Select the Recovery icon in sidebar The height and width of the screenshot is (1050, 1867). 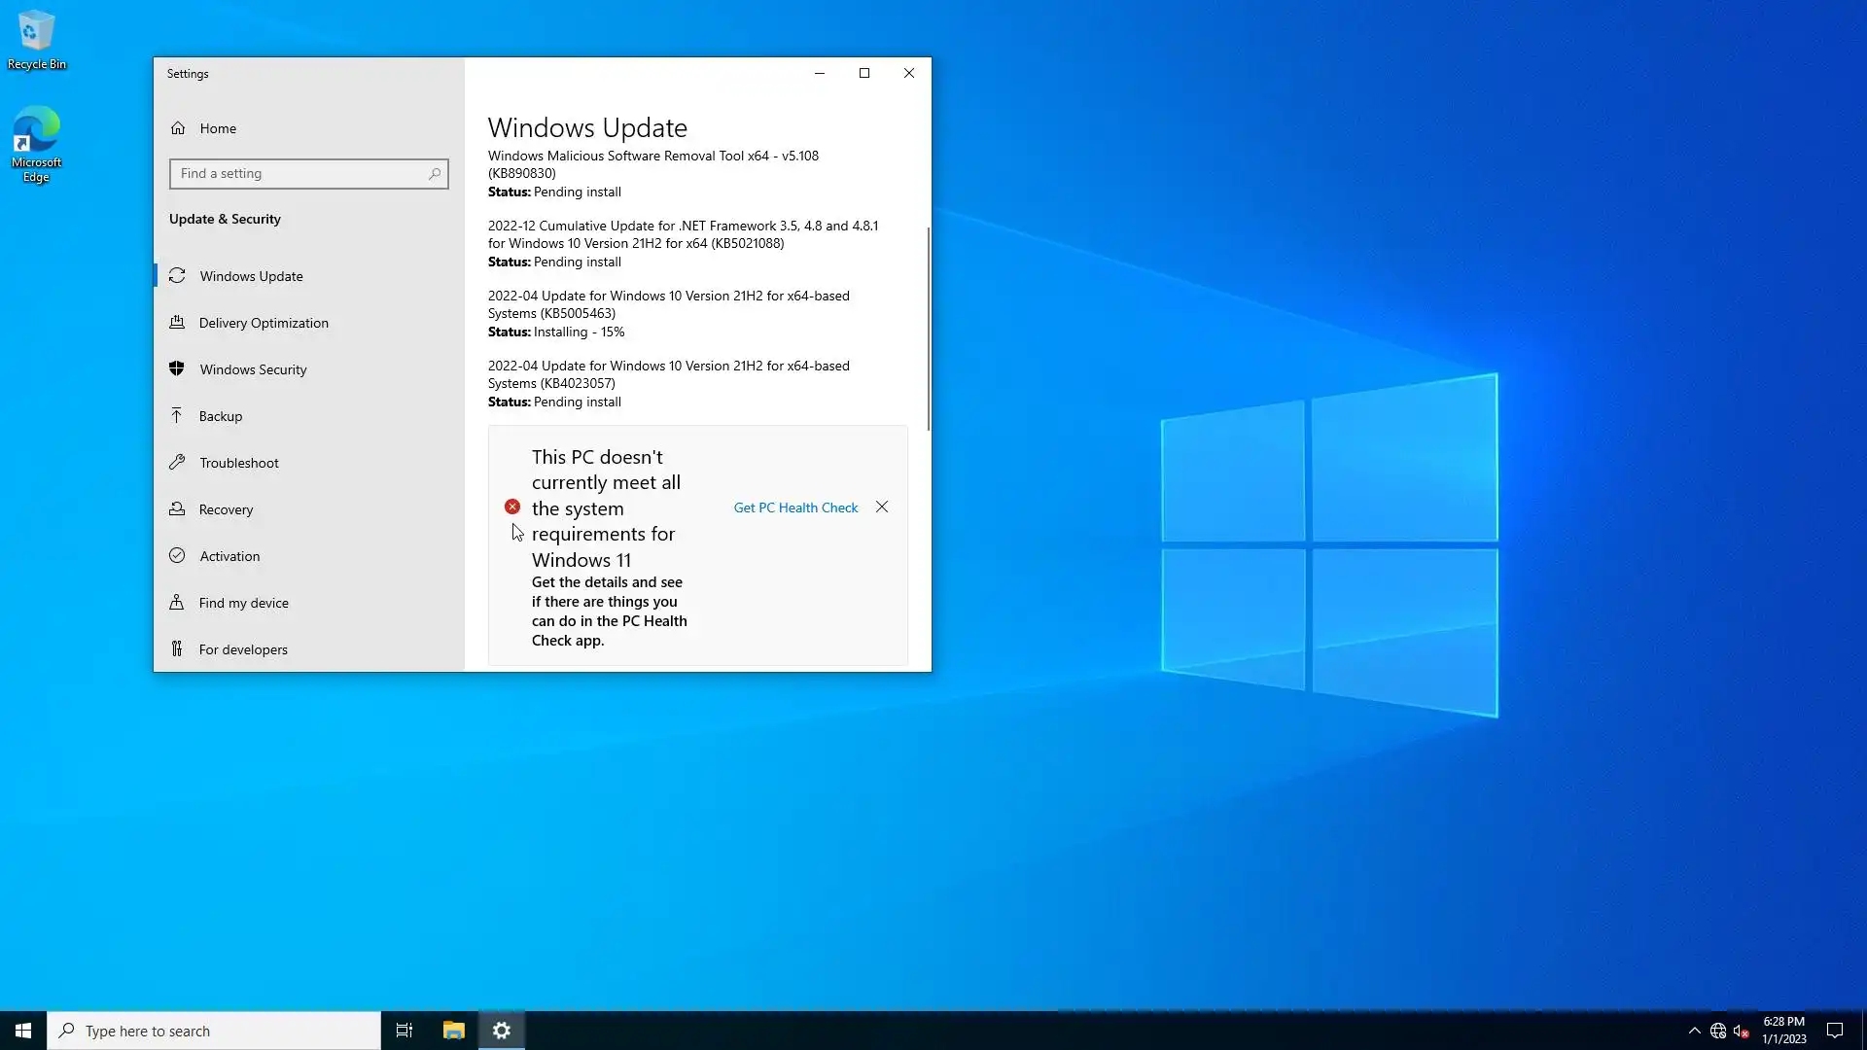coord(177,509)
